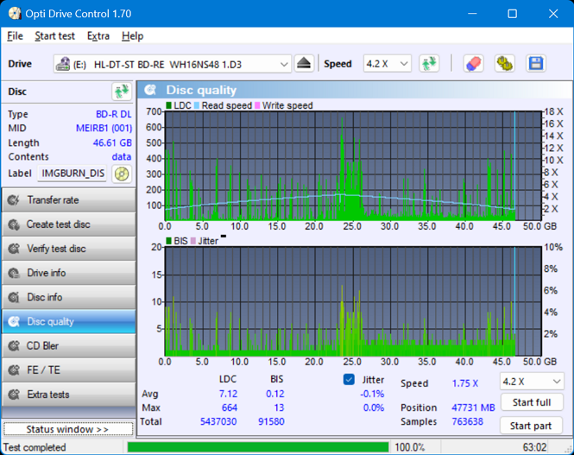Viewport: 574px width, 455px height.
Task: Open the Start test menu
Action: click(x=54, y=36)
